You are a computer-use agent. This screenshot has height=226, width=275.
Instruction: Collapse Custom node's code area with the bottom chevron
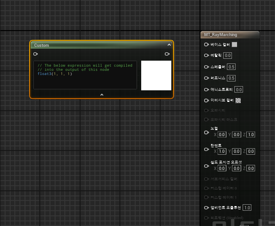[102, 95]
